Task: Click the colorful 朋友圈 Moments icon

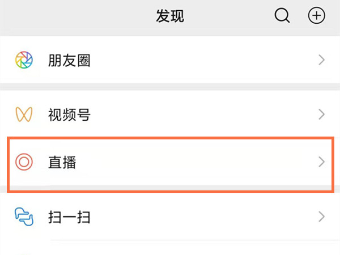Action: (24, 60)
